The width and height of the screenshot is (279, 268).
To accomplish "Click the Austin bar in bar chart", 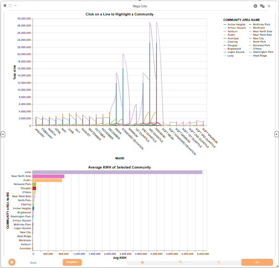I will (x=47, y=180).
